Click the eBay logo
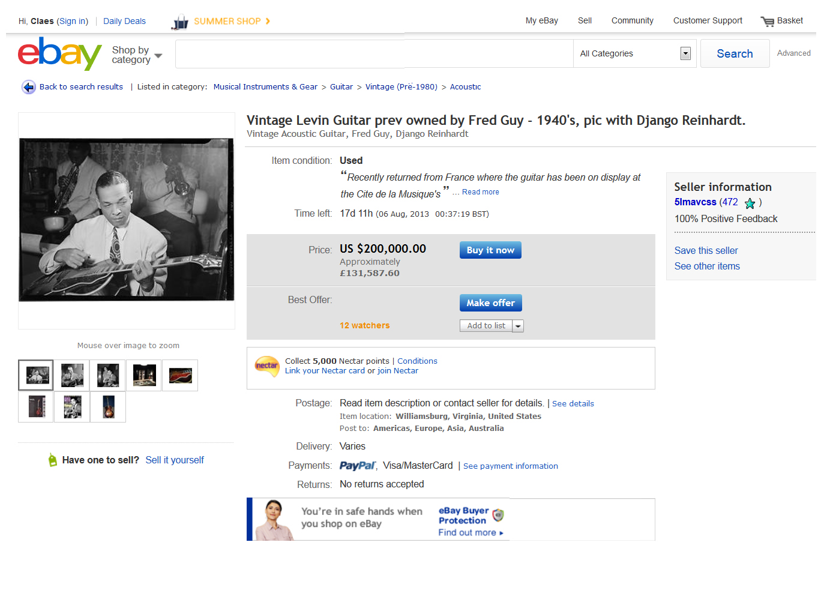This screenshot has height=611, width=818. [59, 53]
